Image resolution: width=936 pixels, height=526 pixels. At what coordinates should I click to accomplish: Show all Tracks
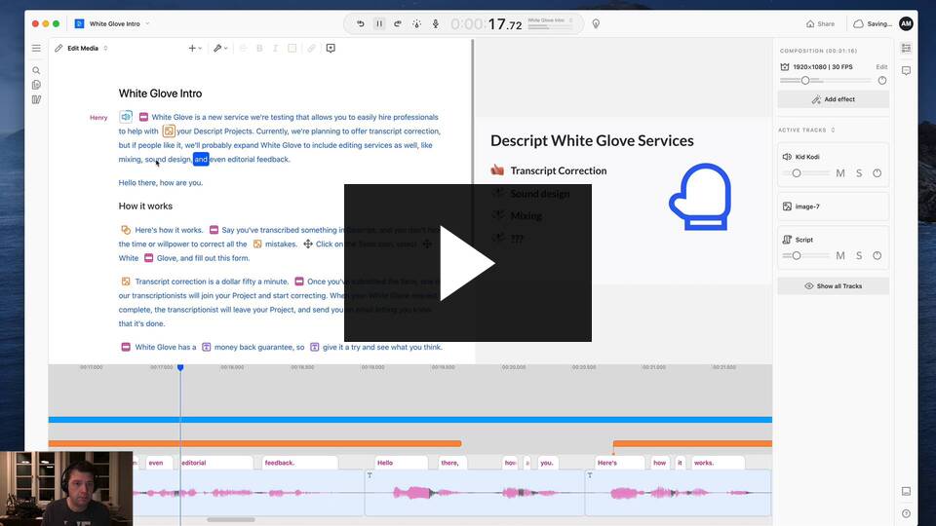[x=834, y=286]
